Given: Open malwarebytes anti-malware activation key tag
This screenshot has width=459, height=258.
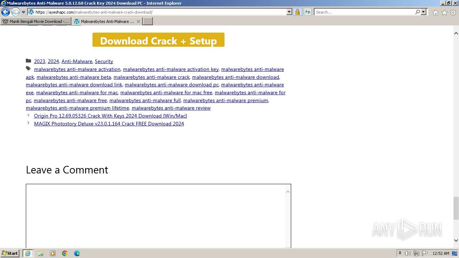Looking at the screenshot, I should [x=171, y=69].
